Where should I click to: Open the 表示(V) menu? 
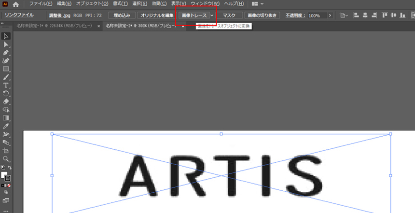tap(179, 4)
